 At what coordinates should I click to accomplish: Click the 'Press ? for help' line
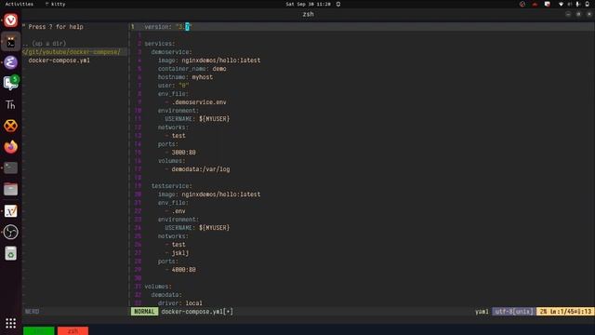click(53, 27)
